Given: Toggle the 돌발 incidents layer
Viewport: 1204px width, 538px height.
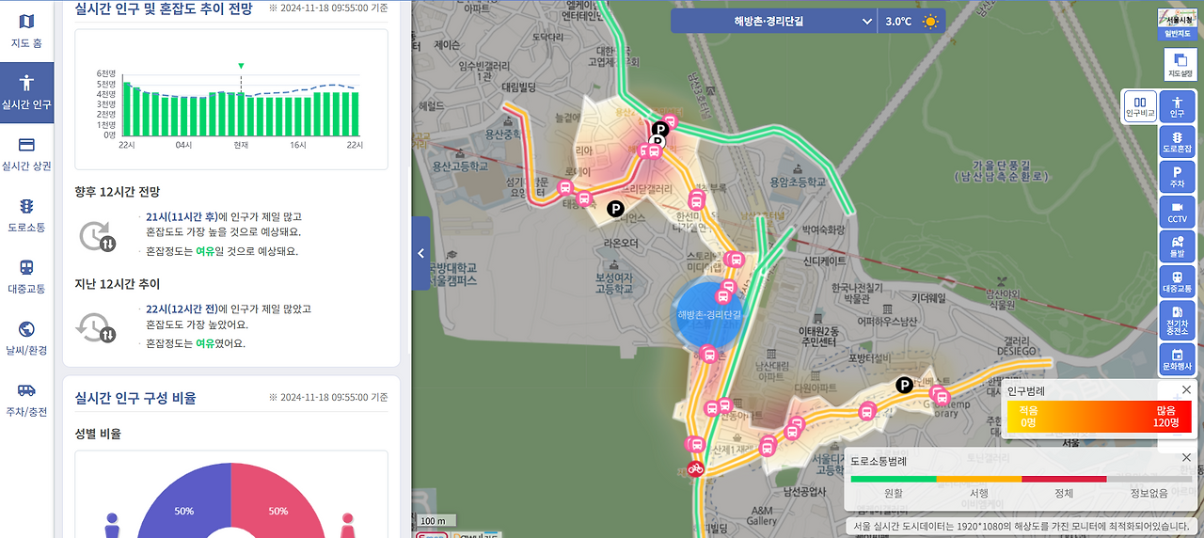Looking at the screenshot, I should click(x=1177, y=245).
